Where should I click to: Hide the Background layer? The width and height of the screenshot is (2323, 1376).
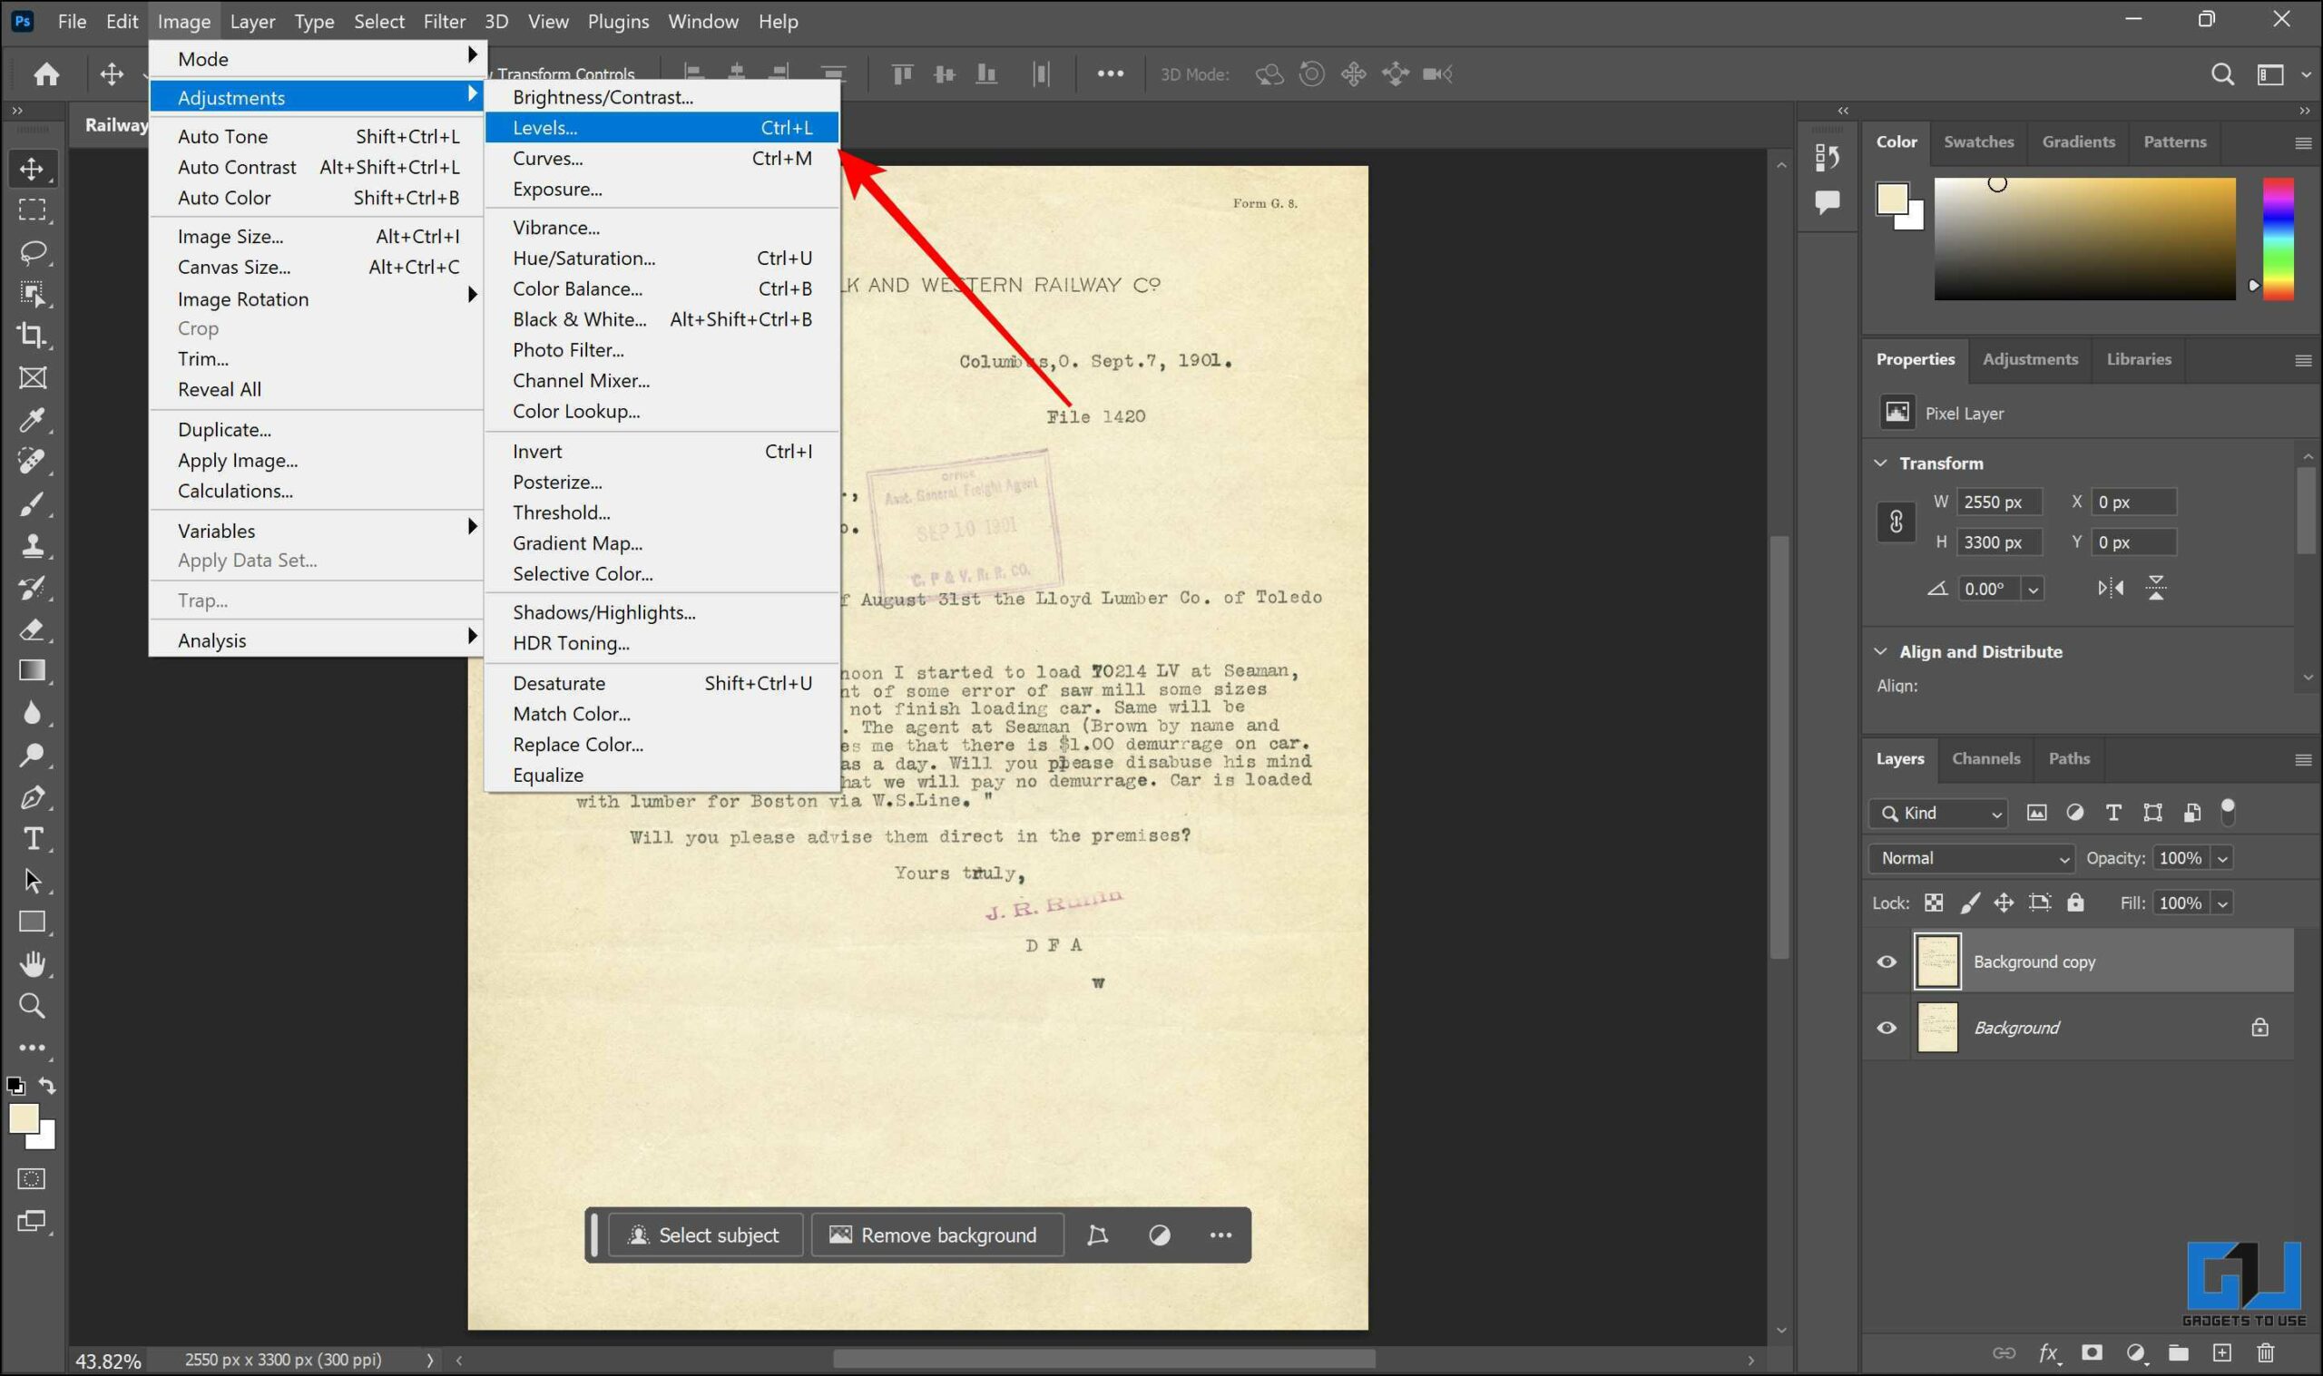(1887, 1028)
